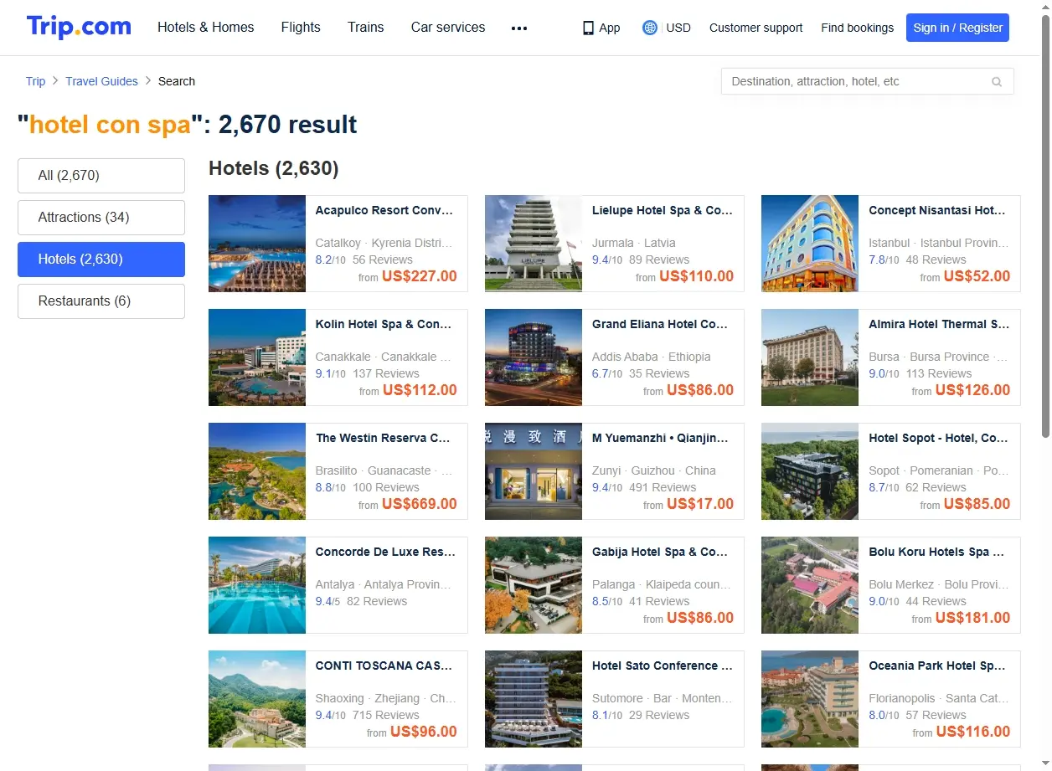Click the page vertical scrollbar
1052x771 pixels.
[1045, 226]
